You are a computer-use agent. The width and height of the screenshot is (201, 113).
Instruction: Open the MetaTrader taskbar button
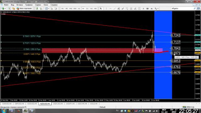[25, 111]
